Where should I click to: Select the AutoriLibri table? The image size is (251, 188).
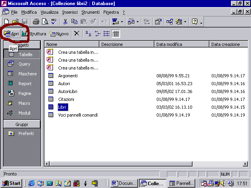click(68, 91)
